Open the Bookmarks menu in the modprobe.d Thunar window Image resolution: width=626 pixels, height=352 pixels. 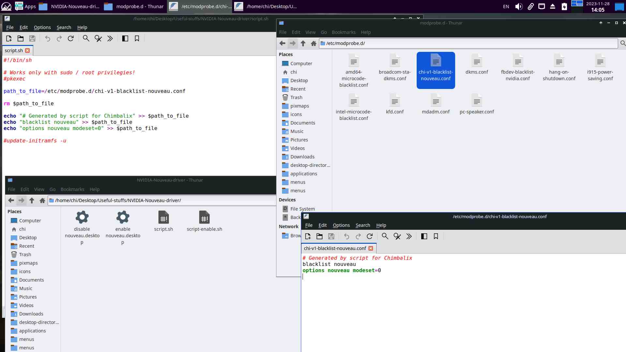(x=343, y=32)
